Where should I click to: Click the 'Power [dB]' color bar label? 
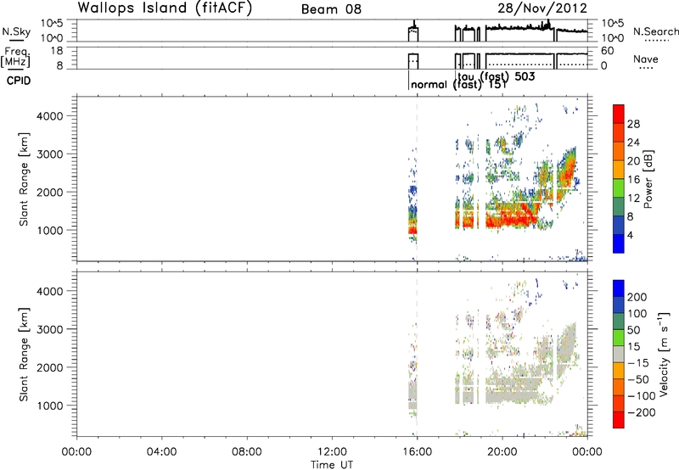648,179
